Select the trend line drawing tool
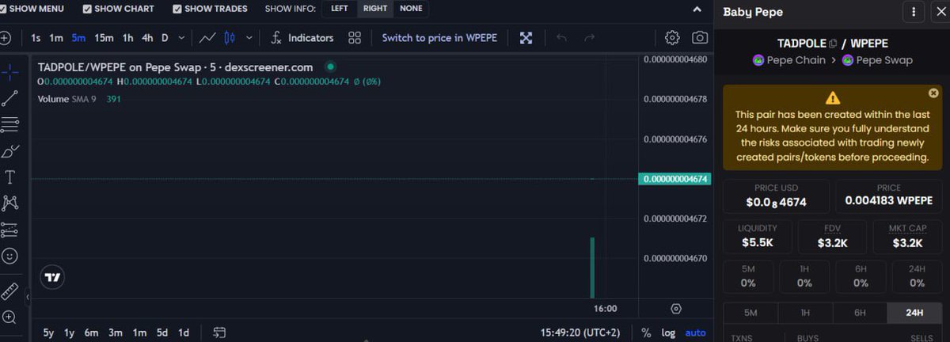The image size is (950, 342). pos(9,98)
